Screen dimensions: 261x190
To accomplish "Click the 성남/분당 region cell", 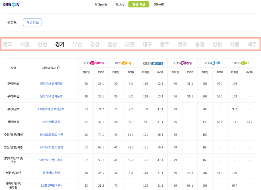I will click(x=13, y=122).
